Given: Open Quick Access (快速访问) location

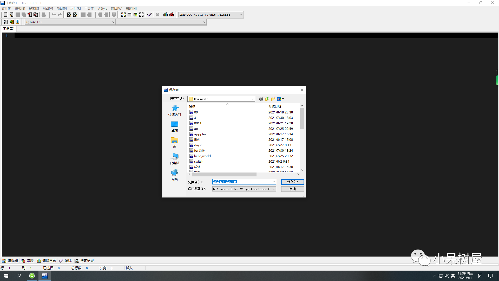Looking at the screenshot, I should [174, 110].
